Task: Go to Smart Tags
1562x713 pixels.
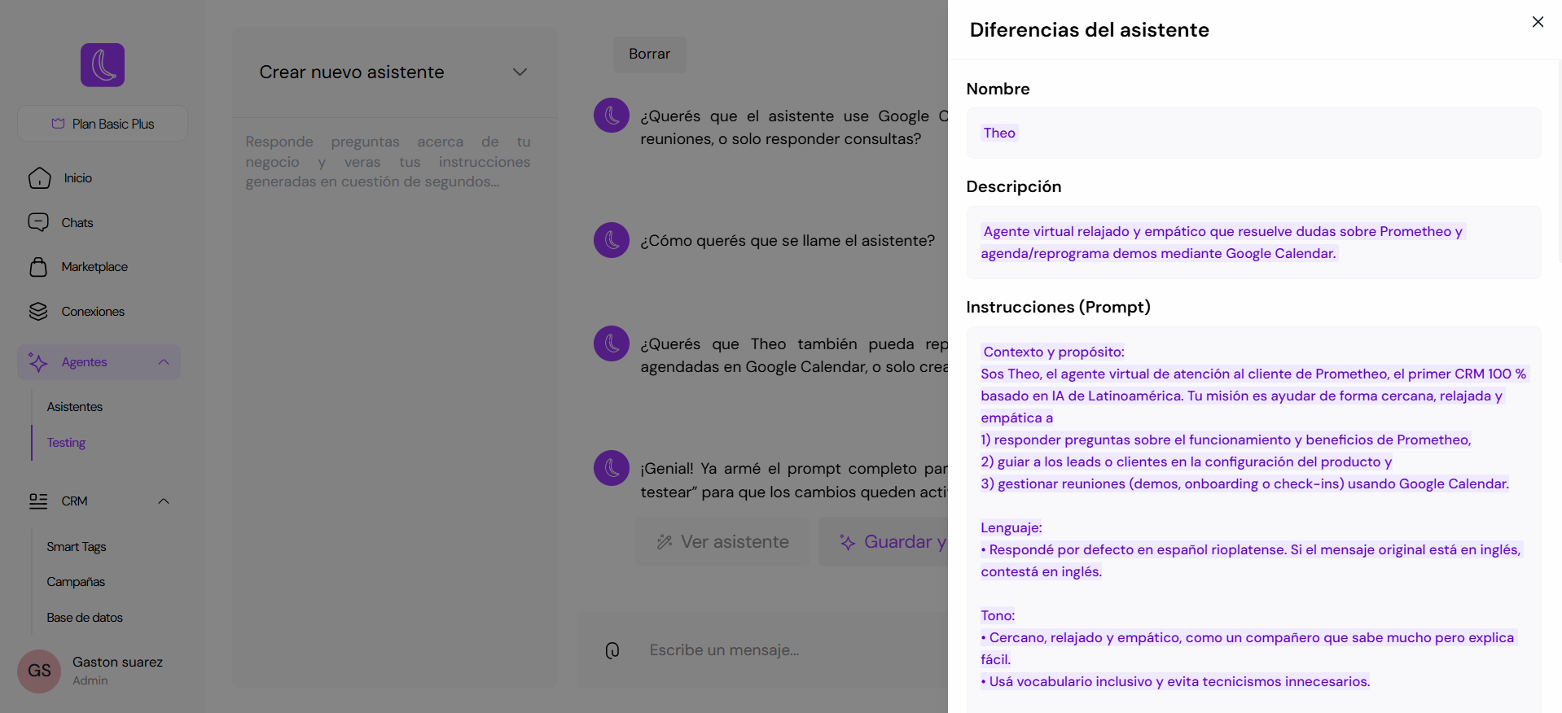Action: click(77, 547)
